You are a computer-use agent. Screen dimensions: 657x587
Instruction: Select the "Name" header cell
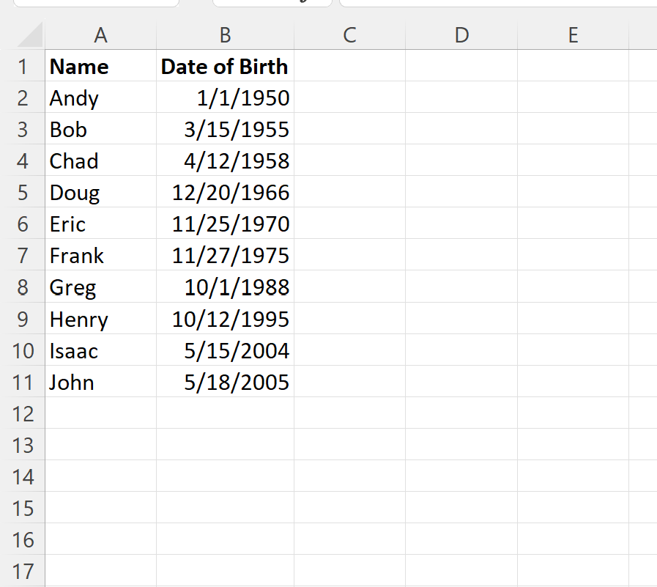(100, 67)
